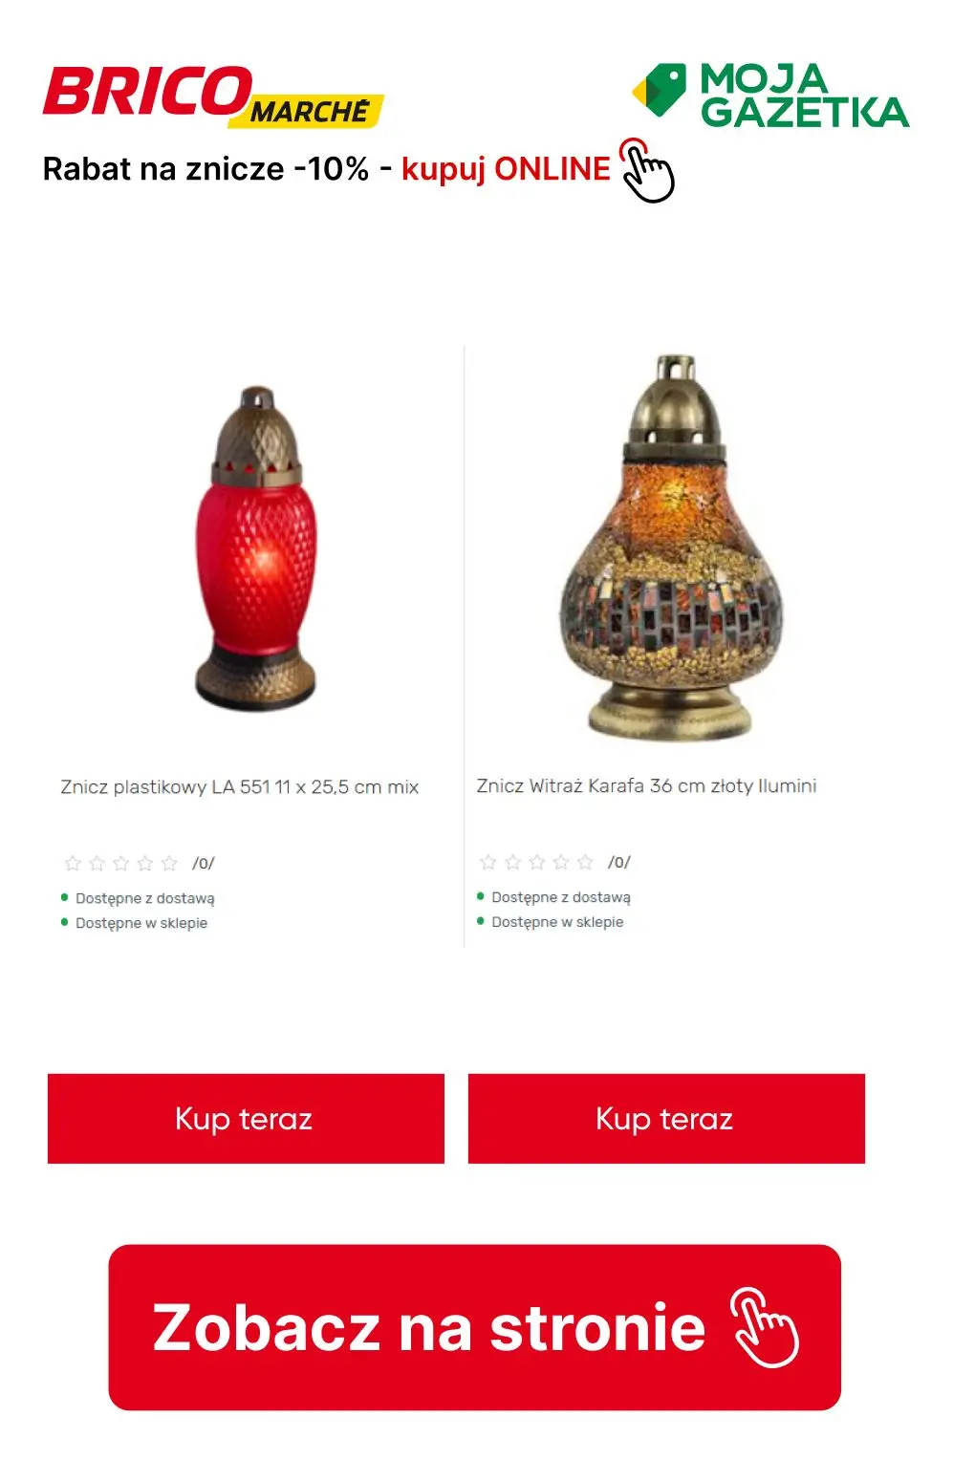Click the hand icon on Zobacz na stronie
Image resolution: width=953 pixels, height=1481 pixels.
[765, 1326]
